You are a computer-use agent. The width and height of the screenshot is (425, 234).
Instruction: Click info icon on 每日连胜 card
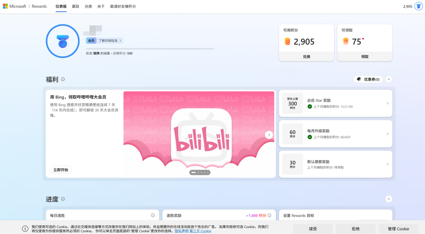(153, 215)
